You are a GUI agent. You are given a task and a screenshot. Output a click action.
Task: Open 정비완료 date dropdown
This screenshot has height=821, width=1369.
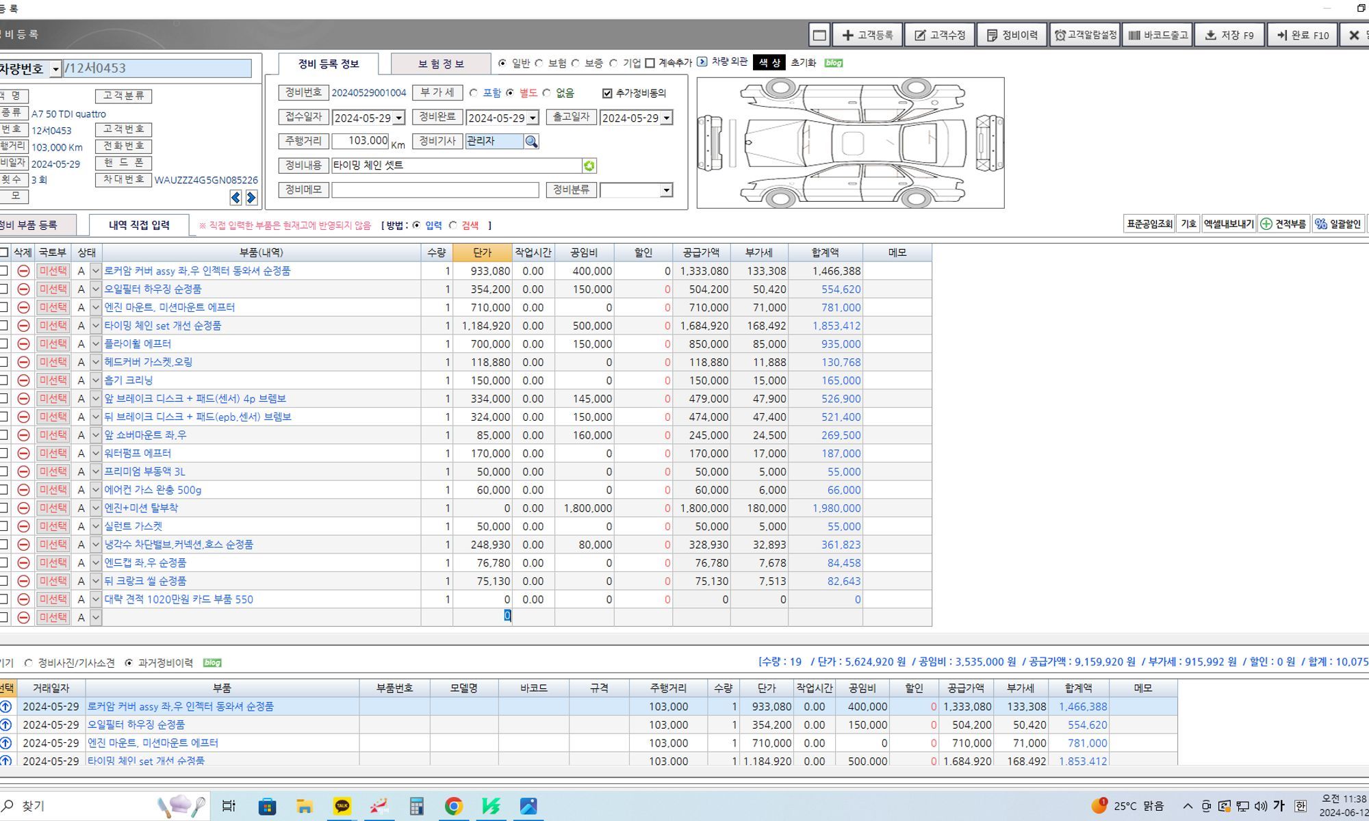point(533,118)
